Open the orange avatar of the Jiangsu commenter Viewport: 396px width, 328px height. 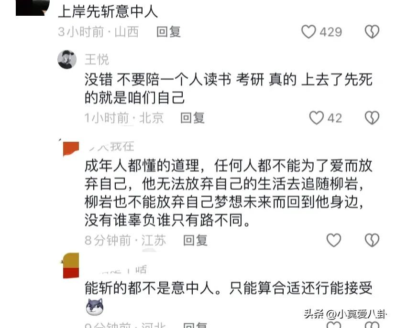[70, 148]
